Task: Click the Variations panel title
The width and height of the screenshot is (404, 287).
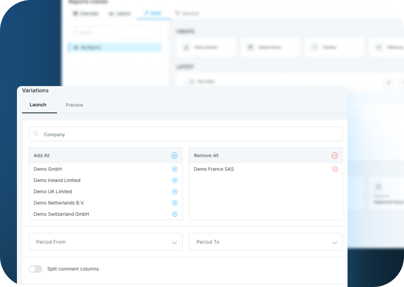Action: 35,90
